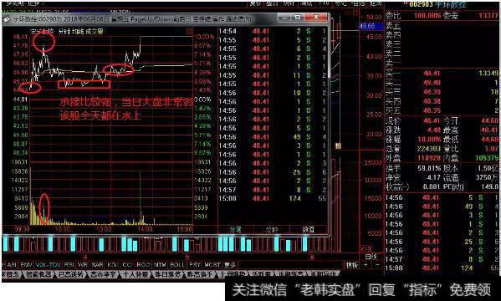
Task: Click the 15:00 row in side panel tick list
Action: [442, 268]
